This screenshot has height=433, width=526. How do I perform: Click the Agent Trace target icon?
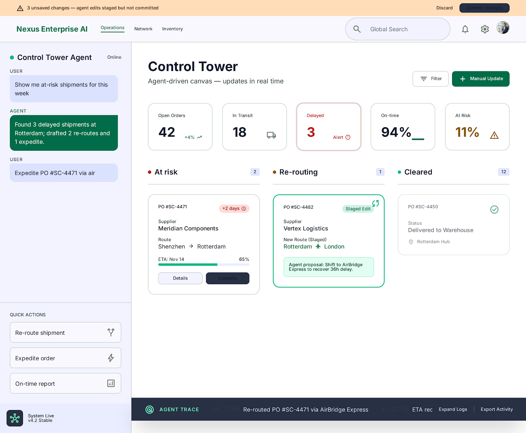[x=150, y=409]
